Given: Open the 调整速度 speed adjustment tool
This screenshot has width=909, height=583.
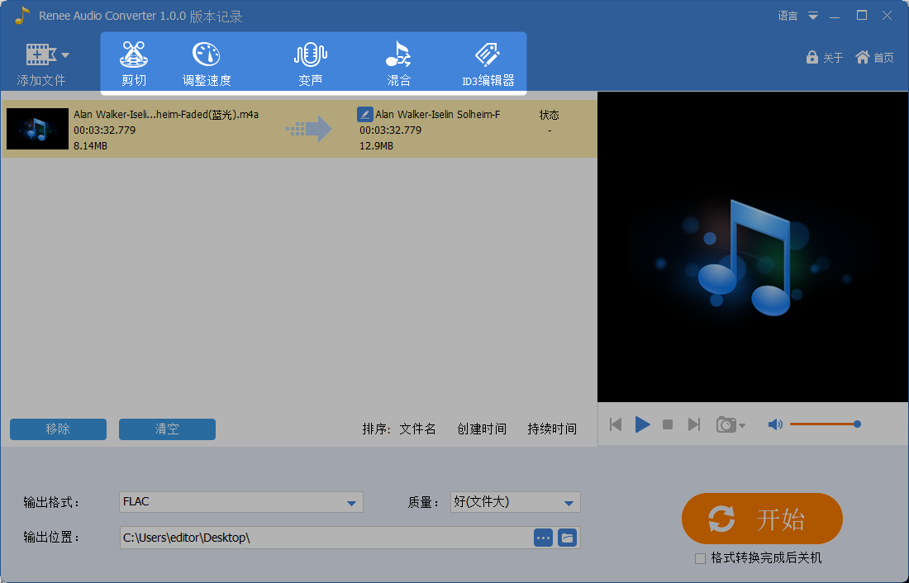Looking at the screenshot, I should [x=207, y=63].
